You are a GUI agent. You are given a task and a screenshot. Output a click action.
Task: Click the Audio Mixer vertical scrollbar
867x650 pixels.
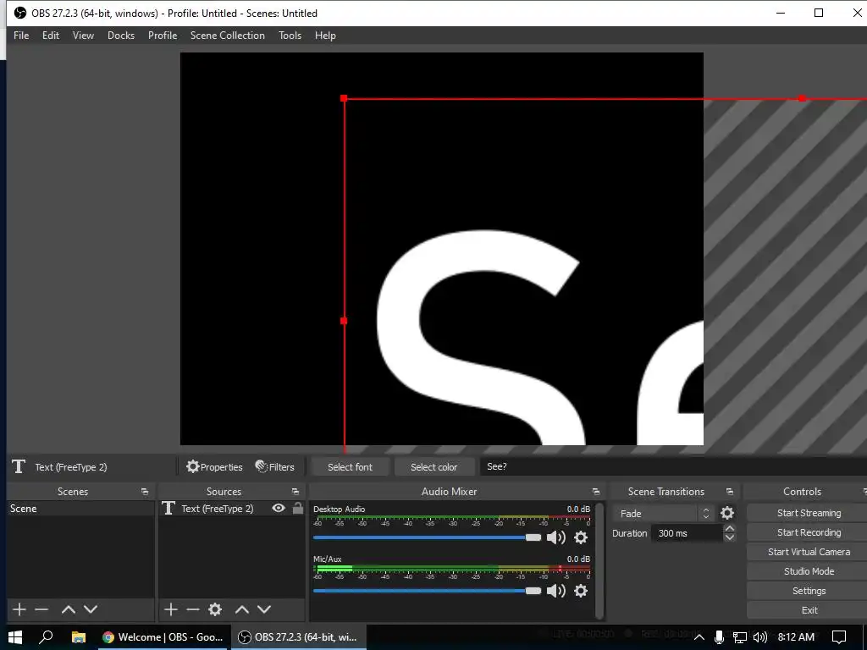coord(599,560)
